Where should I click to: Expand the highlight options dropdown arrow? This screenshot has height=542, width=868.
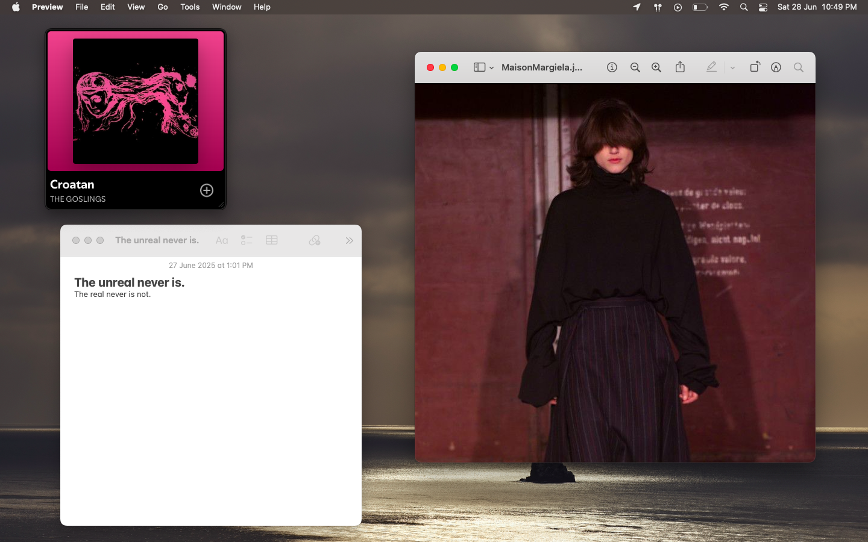[732, 68]
